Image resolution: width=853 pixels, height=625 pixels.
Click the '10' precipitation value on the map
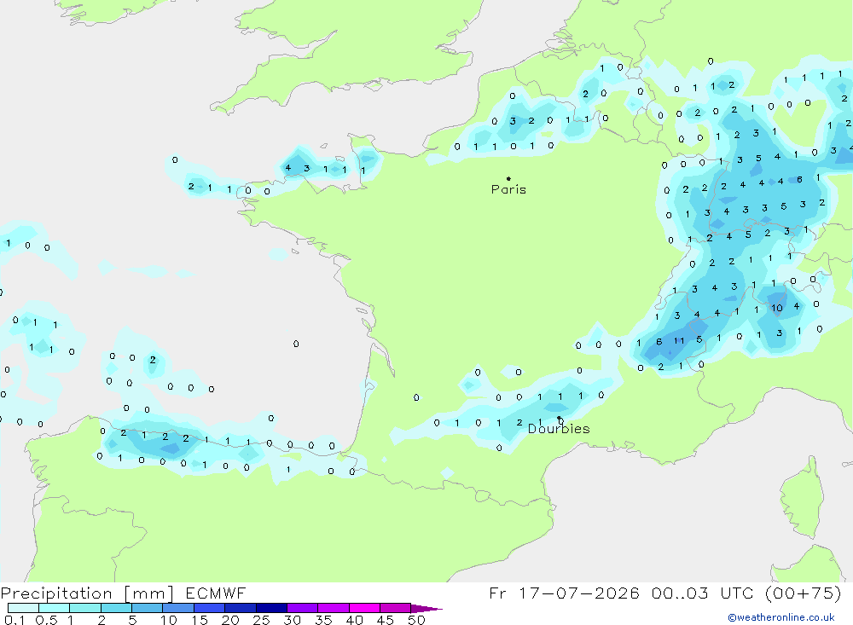(x=777, y=308)
